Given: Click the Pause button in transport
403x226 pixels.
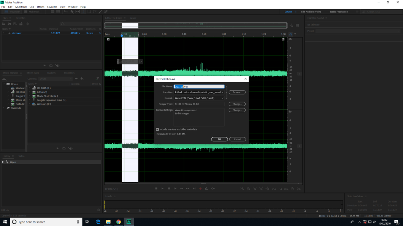Looking at the screenshot, I should (x=169, y=188).
